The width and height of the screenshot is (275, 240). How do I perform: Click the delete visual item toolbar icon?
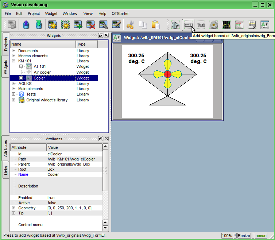91,25
